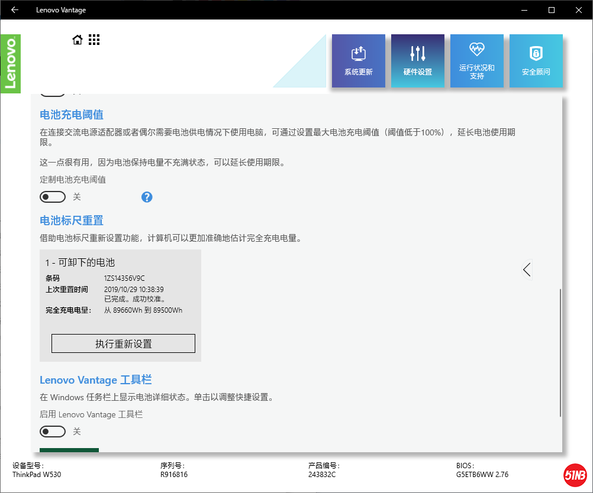Switch to the 安全顾问 tab

[536, 61]
